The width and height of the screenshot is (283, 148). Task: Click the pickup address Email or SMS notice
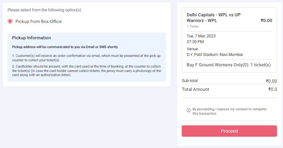pyautogui.click(x=65, y=47)
